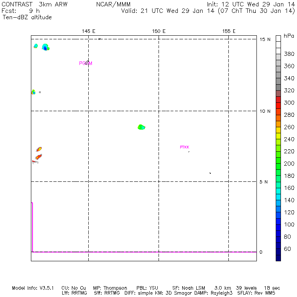The height and width of the screenshot is (297, 297).
Task: Click the PTKK station label
Action: click(x=185, y=147)
